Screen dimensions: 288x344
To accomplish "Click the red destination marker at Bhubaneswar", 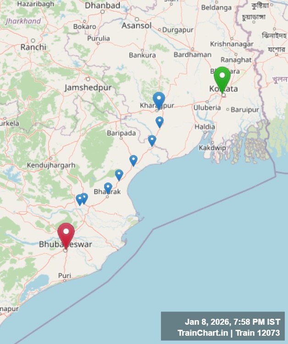I will [x=66, y=236].
